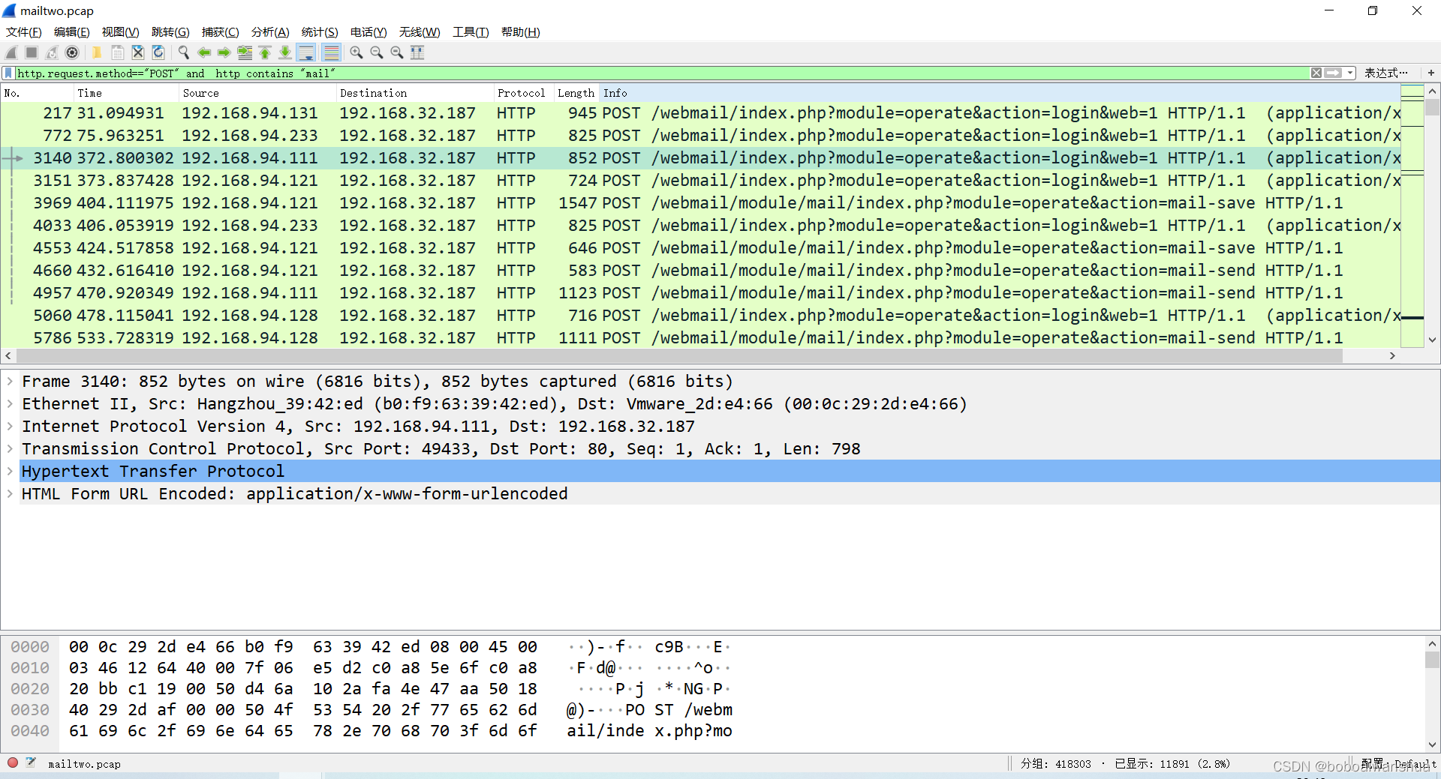Viewport: 1441px width, 779px height.
Task: Find a packet using the magnifier icon
Action: (183, 52)
